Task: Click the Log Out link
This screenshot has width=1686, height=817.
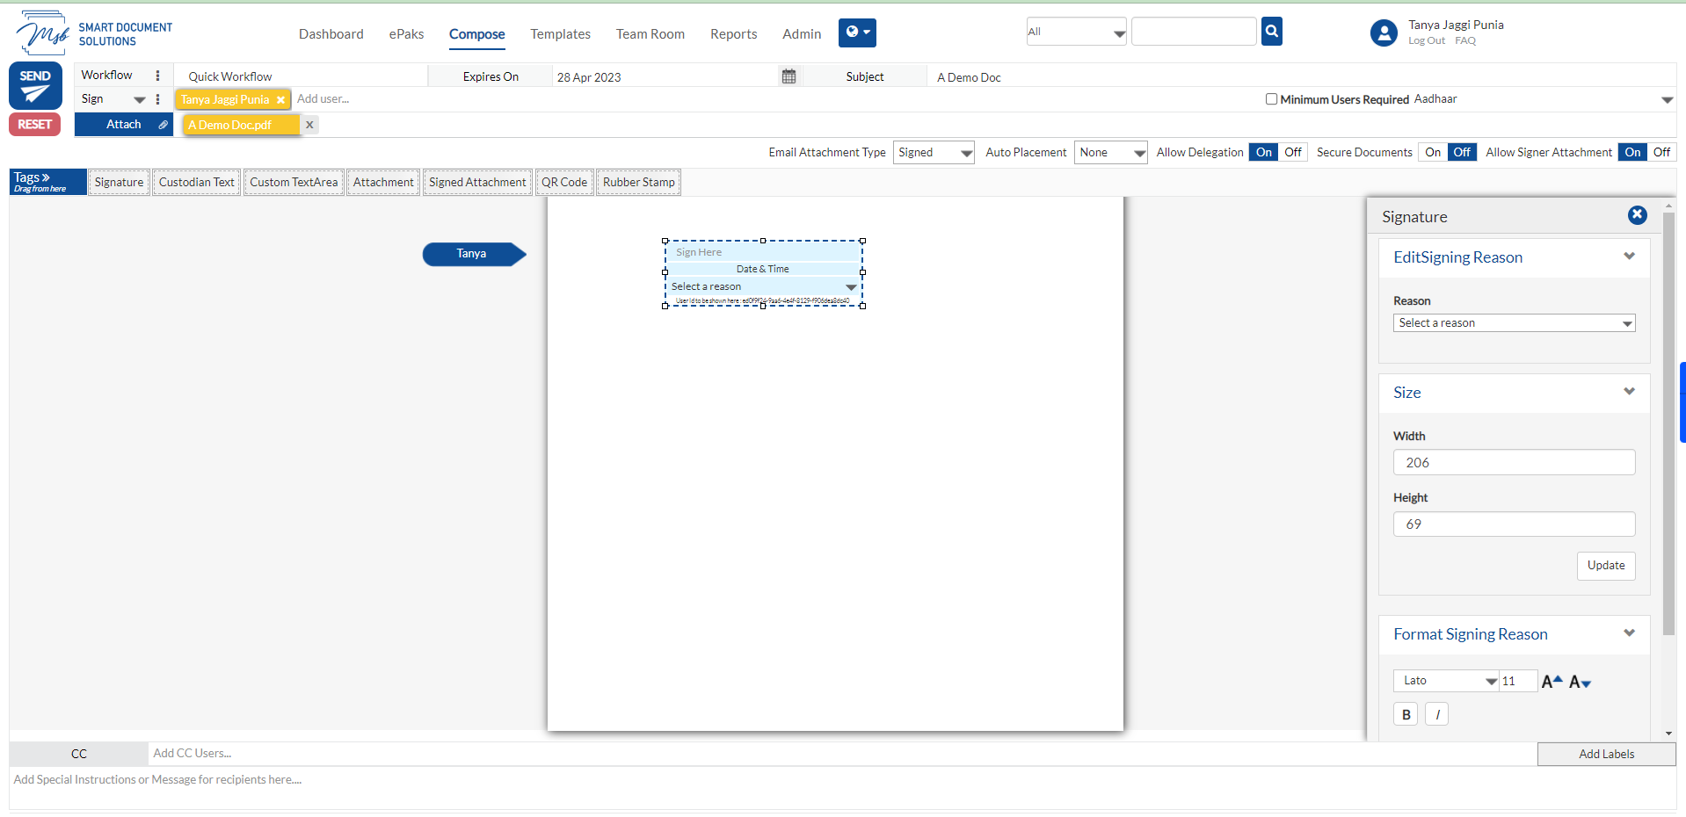Action: (1426, 40)
